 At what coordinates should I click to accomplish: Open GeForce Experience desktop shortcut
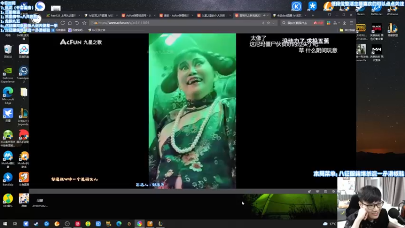8,74
